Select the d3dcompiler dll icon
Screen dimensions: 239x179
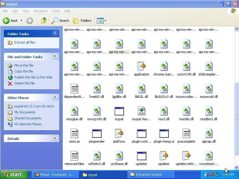tap(209, 66)
